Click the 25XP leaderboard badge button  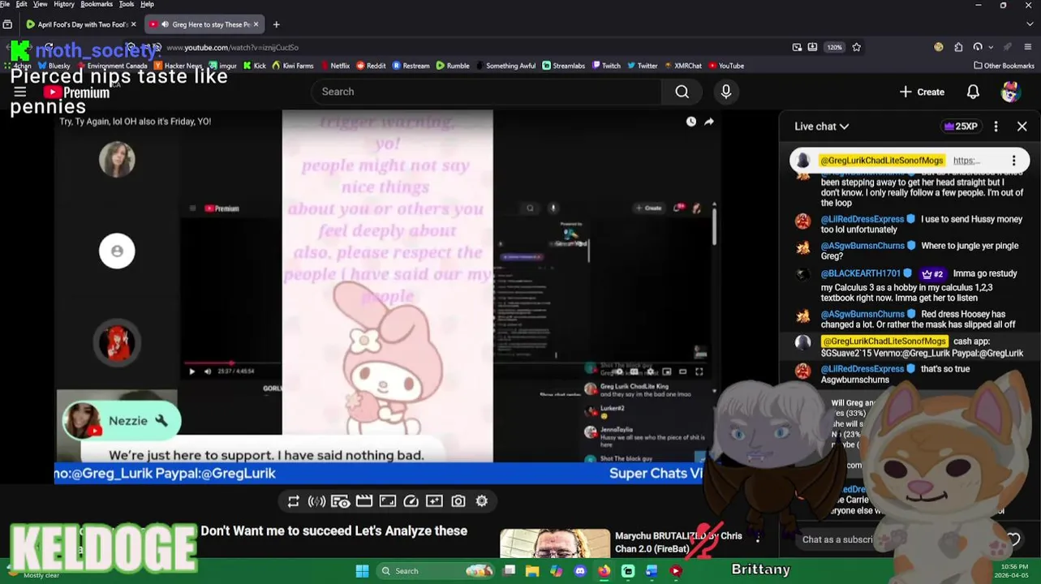960,127
